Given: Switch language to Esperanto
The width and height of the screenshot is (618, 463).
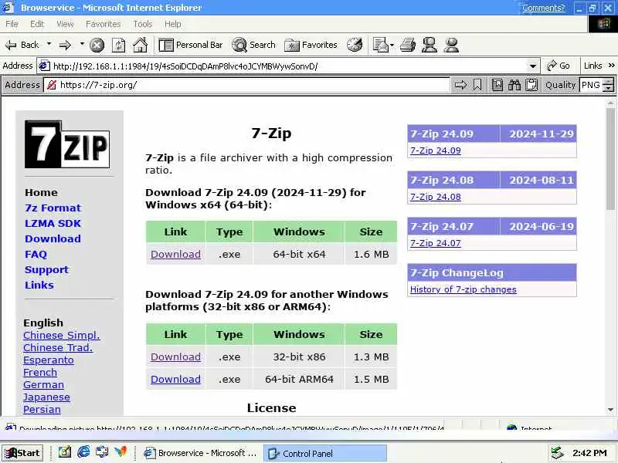Looking at the screenshot, I should [x=48, y=360].
